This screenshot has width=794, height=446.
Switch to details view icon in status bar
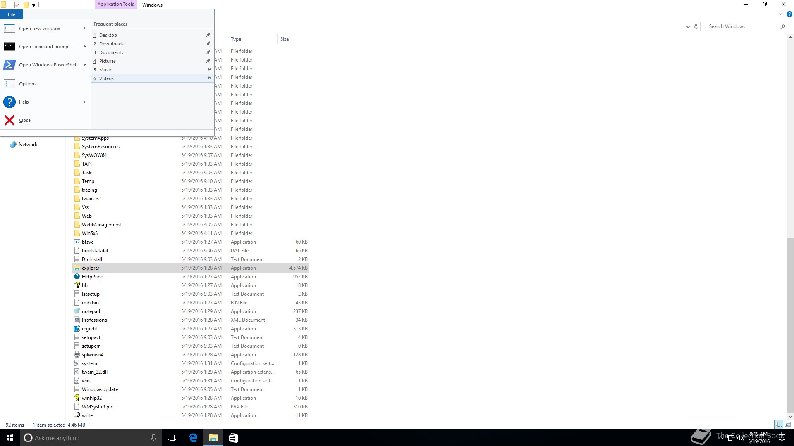click(779, 425)
